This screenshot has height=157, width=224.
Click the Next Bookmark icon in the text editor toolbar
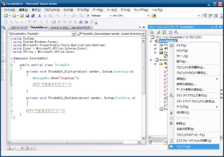[x=64, y=22]
